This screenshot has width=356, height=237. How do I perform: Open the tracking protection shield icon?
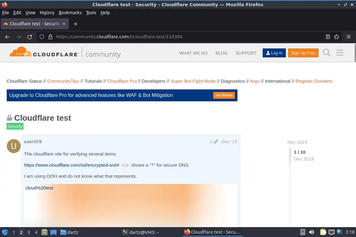tap(41, 37)
